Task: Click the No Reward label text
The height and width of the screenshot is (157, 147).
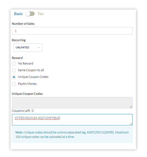Action: [25, 63]
